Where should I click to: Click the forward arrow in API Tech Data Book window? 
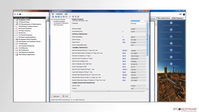point(17,14)
